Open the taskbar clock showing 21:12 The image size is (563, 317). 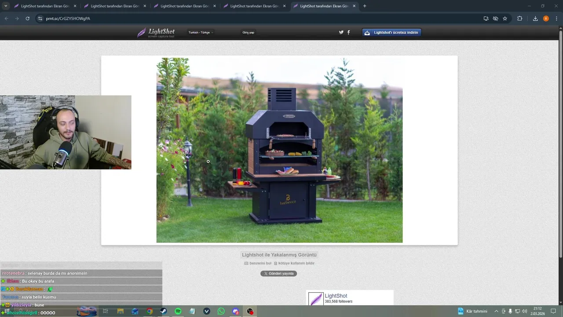coord(537,311)
